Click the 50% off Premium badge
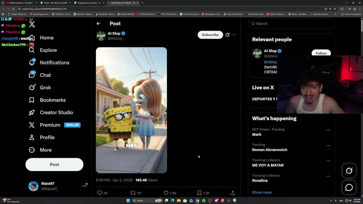 click(72, 125)
